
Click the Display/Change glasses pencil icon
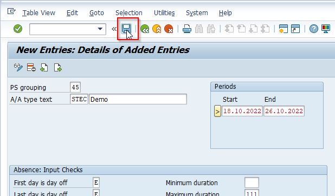[18, 68]
